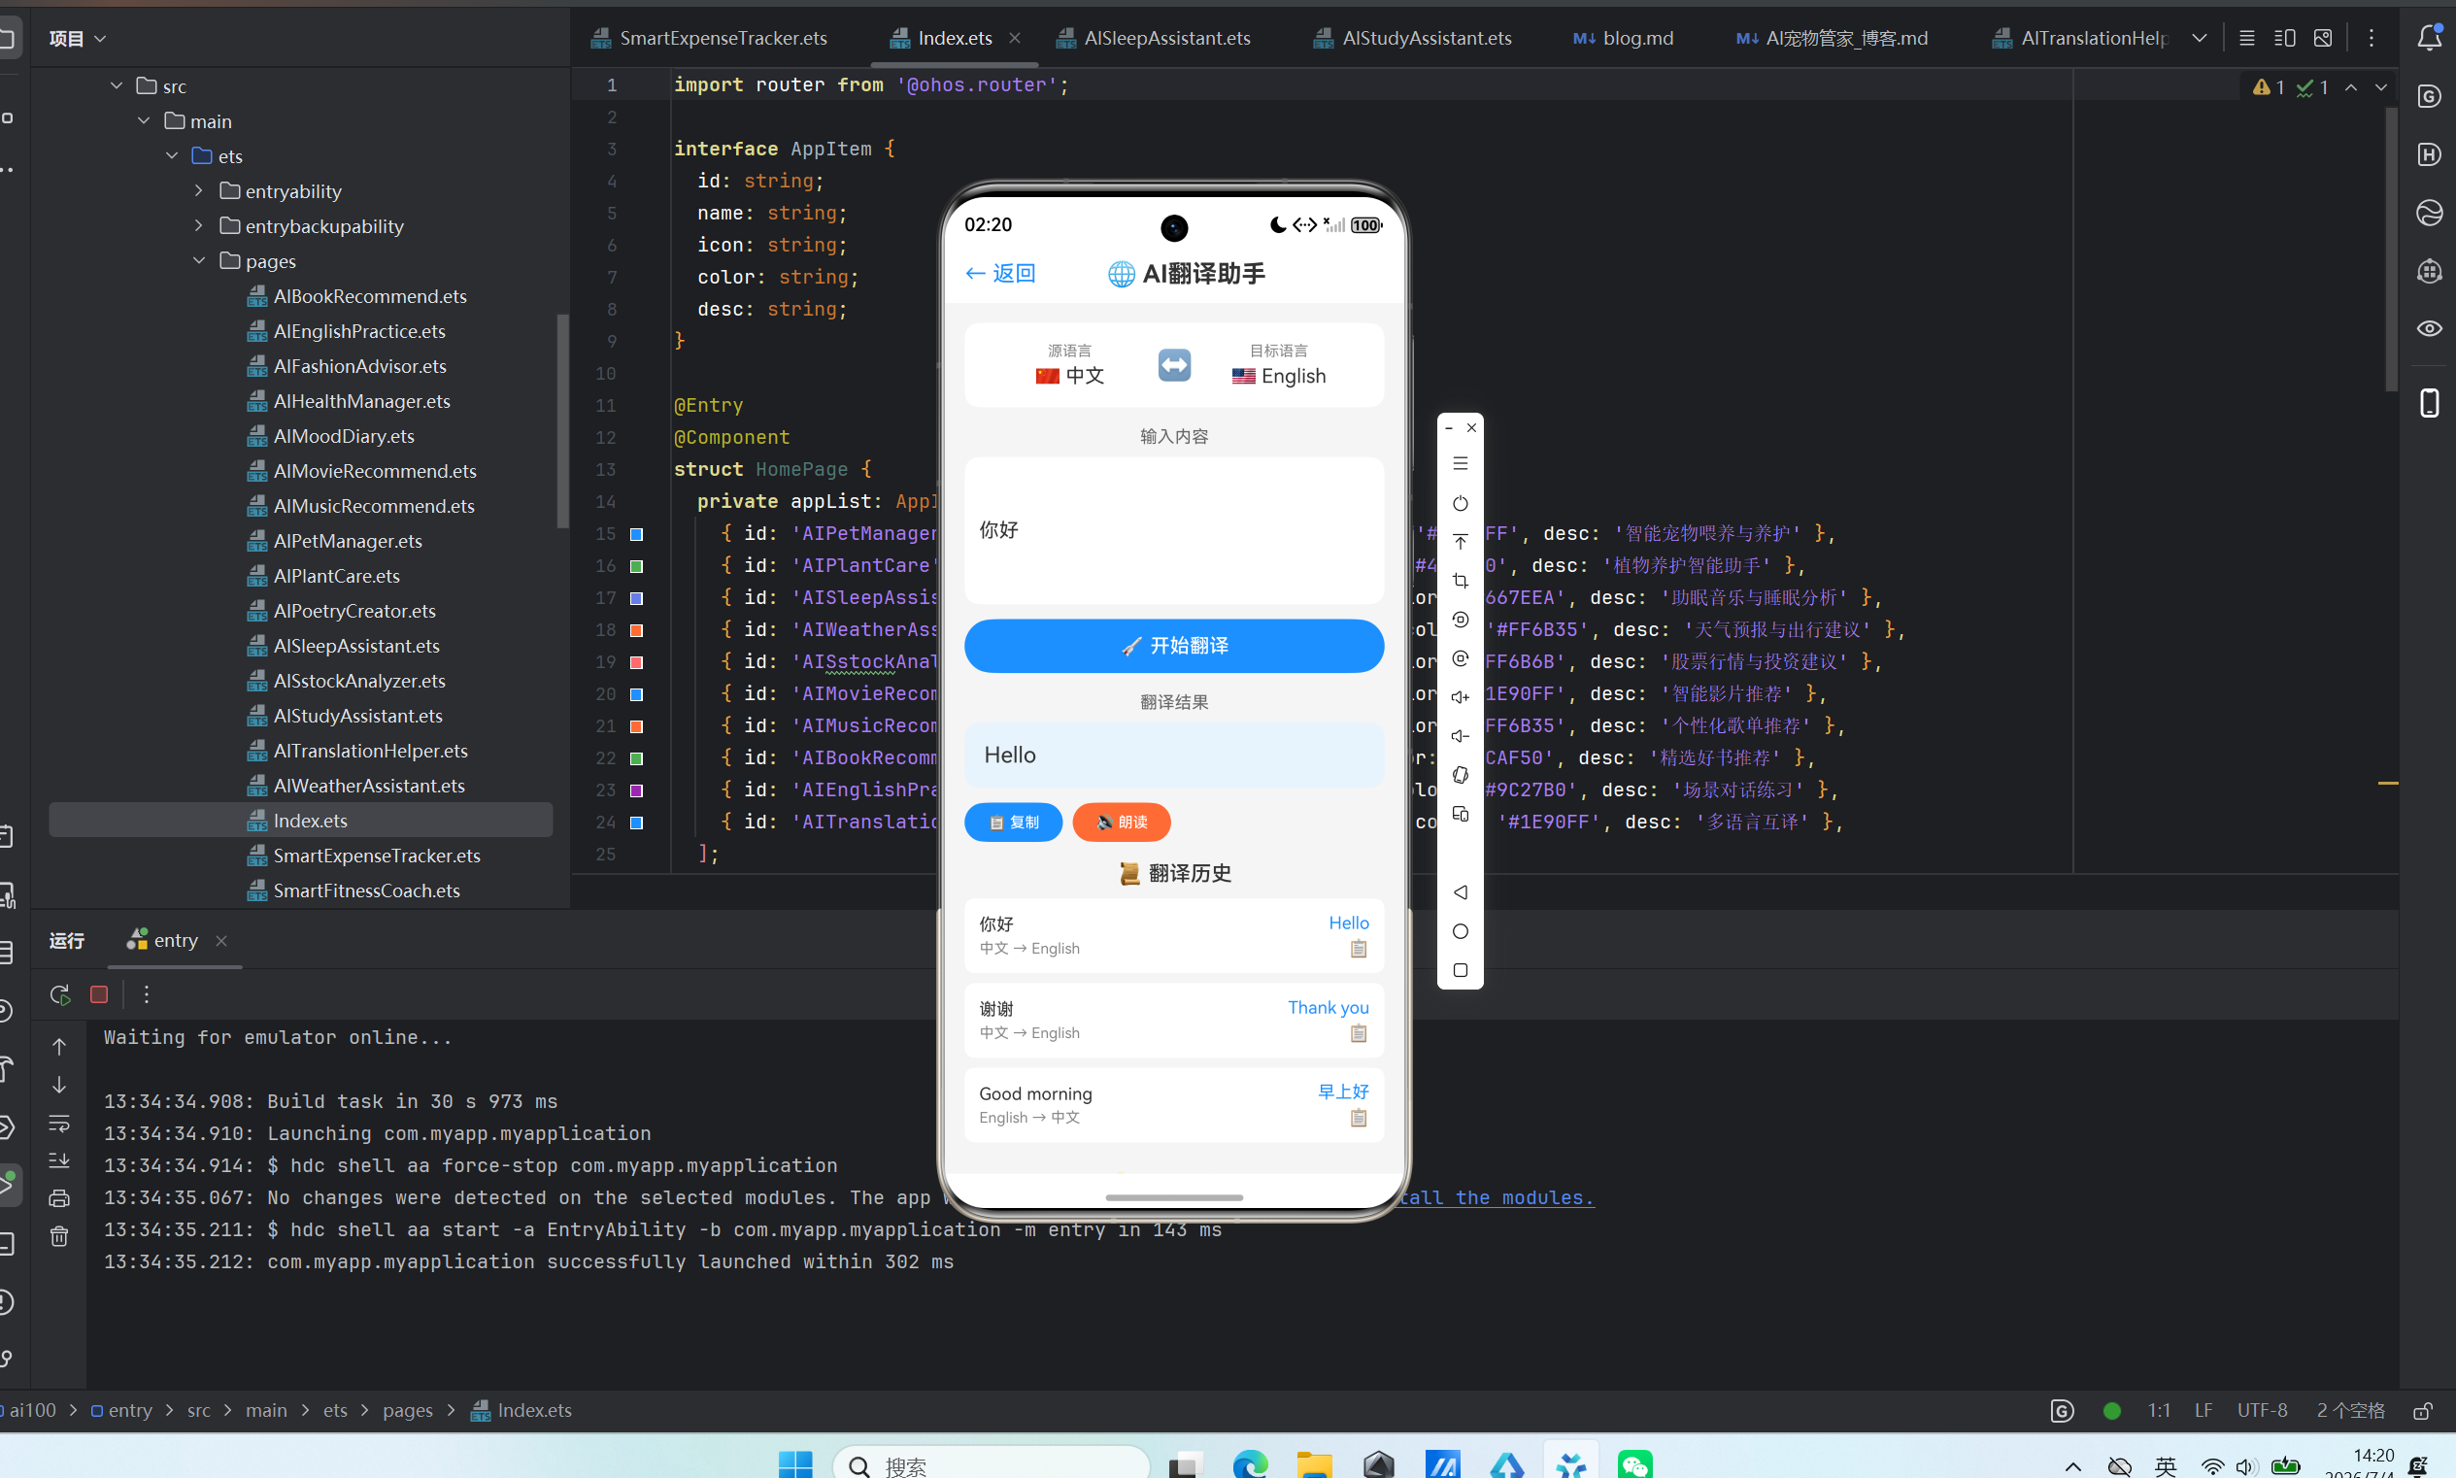The height and width of the screenshot is (1478, 2456).
Task: Open more options in Run toolbar
Action: coord(147,994)
